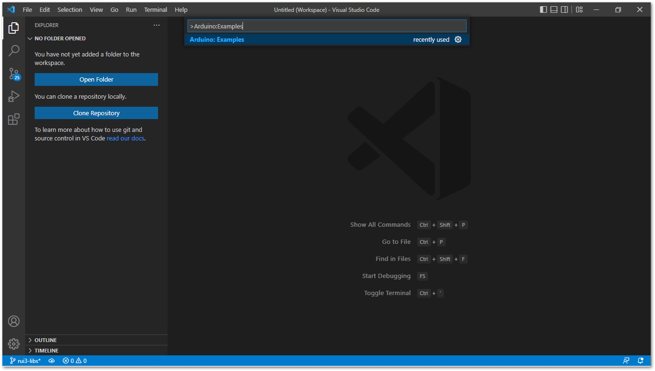Open notifications bell in status bar
The image size is (655, 371).
(640, 361)
